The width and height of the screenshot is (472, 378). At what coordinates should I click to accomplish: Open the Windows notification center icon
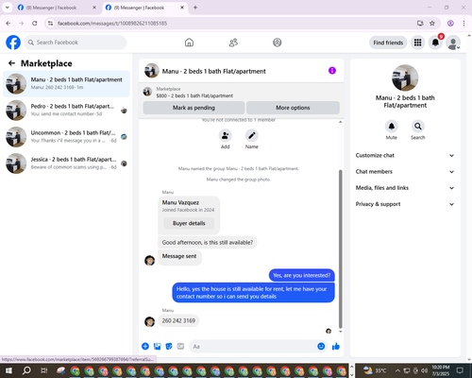click(x=460, y=370)
